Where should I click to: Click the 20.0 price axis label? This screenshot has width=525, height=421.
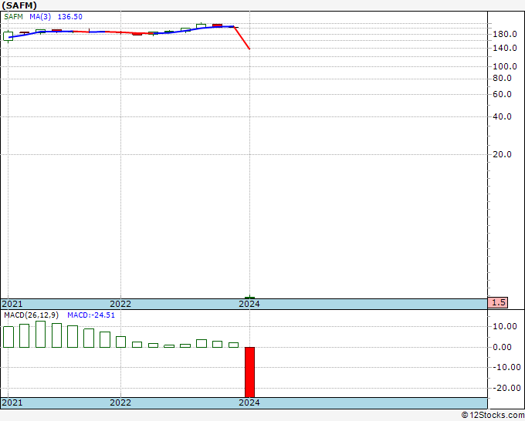[503, 154]
